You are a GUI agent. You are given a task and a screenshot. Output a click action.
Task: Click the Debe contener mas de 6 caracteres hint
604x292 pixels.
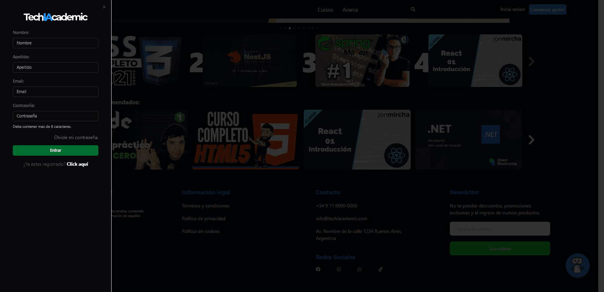point(42,127)
